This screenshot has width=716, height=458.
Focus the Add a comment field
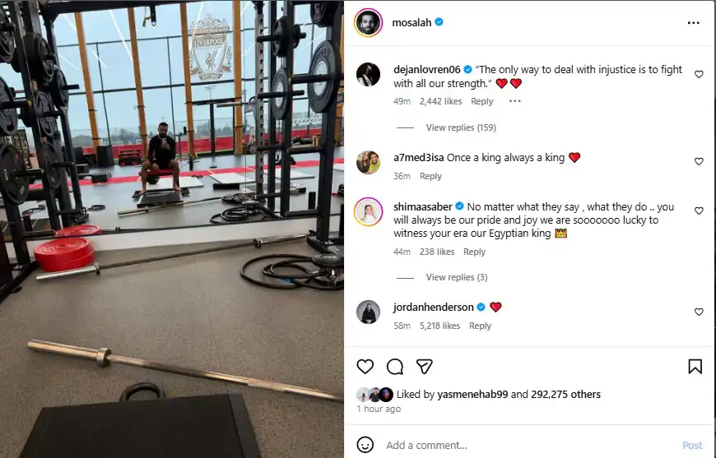click(x=530, y=445)
